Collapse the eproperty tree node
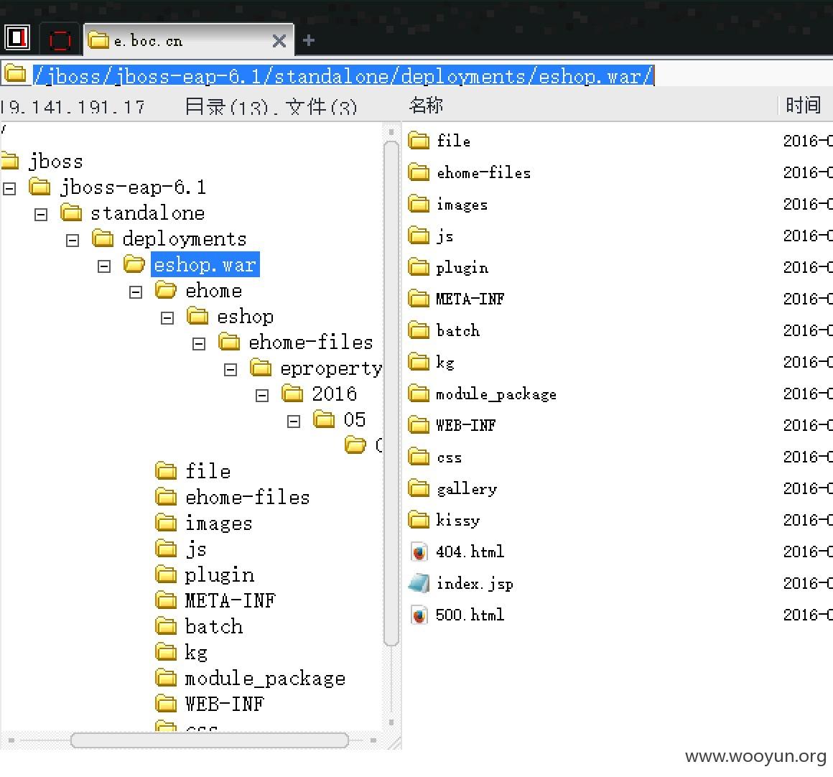Viewport: 833px width, 777px height. [x=231, y=370]
